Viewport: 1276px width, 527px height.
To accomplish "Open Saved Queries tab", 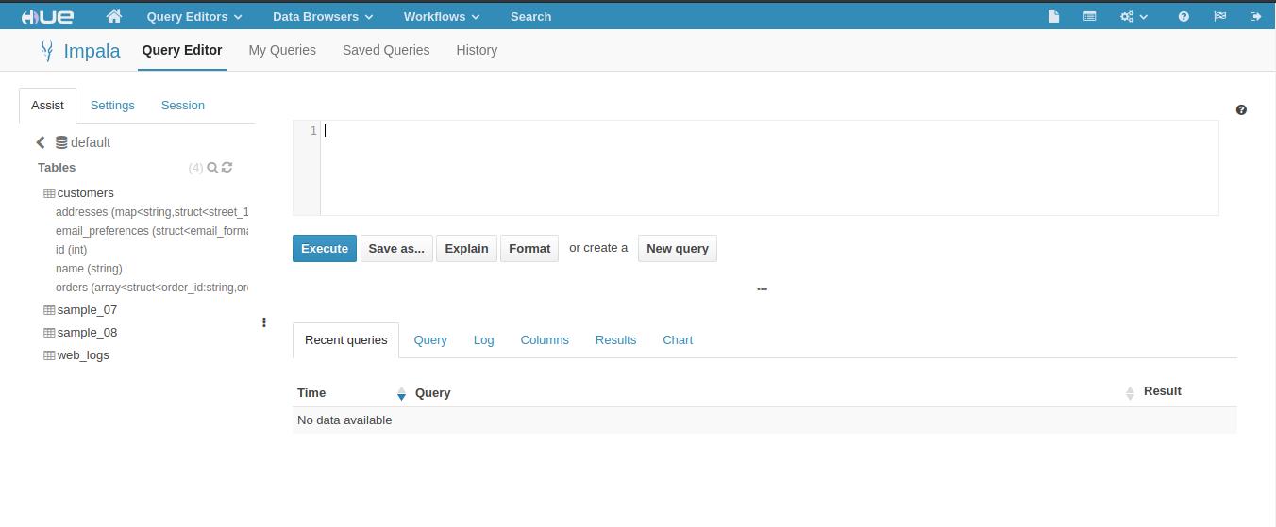I will [x=386, y=50].
